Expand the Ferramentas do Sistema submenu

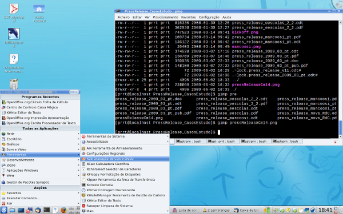tap(125, 136)
